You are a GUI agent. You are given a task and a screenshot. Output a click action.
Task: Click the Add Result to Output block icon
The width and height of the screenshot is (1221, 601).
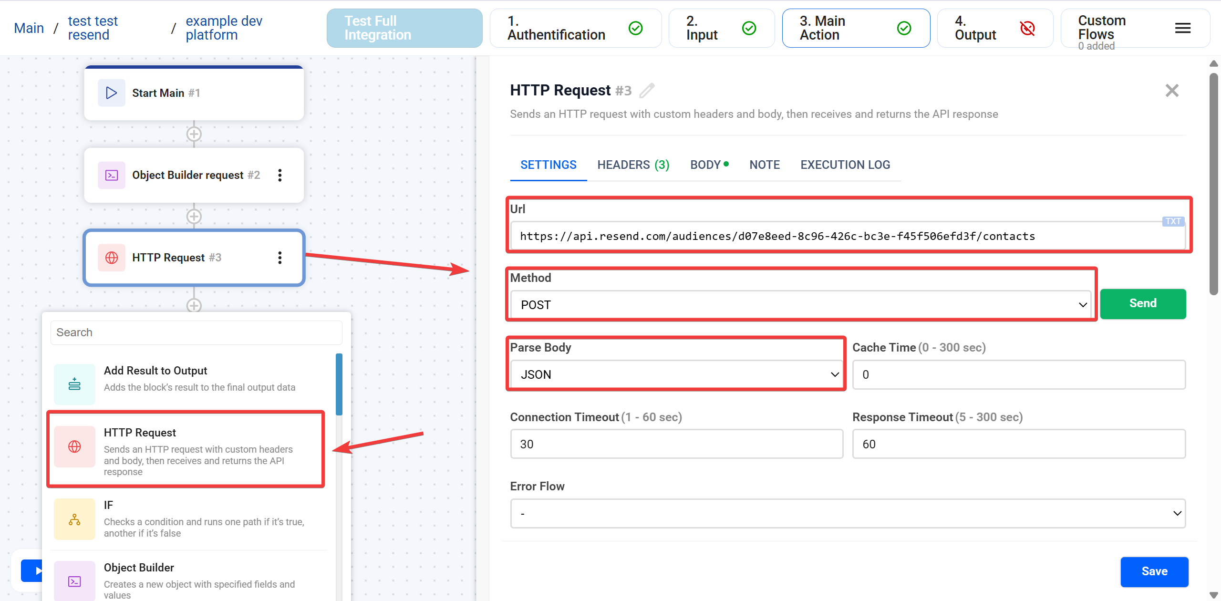point(74,384)
